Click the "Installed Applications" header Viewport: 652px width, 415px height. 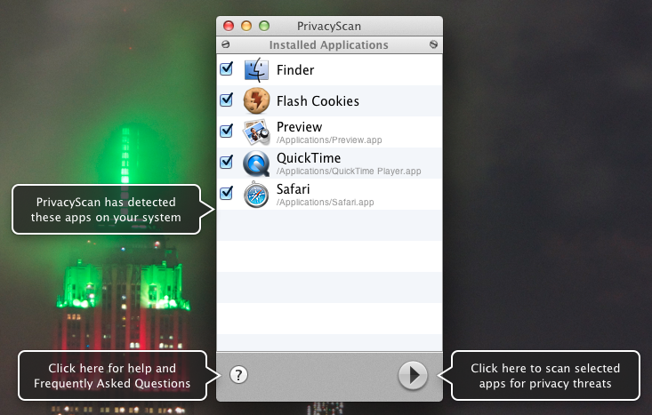click(x=328, y=44)
